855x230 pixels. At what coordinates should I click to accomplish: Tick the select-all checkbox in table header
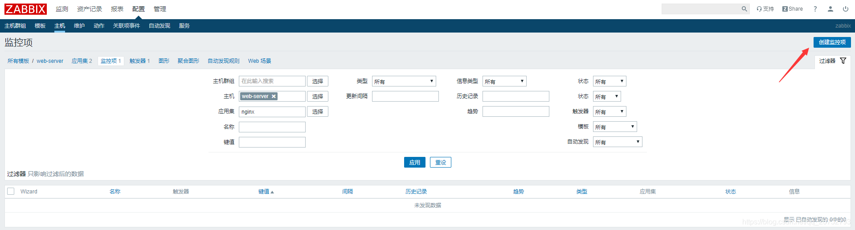11,191
